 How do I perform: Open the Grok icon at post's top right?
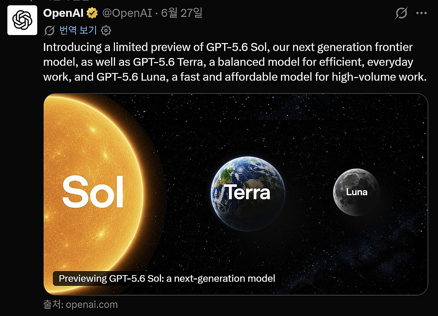[401, 14]
